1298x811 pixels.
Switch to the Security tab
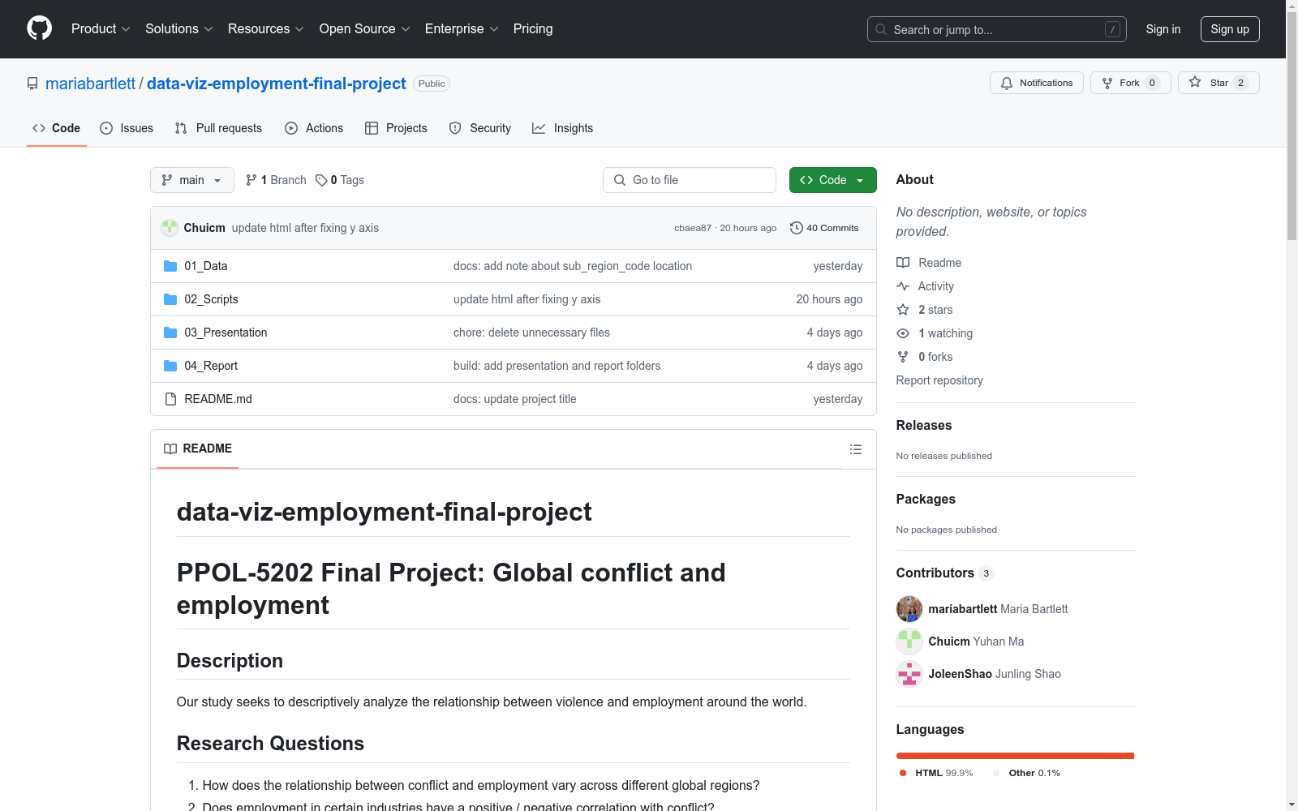click(x=480, y=128)
